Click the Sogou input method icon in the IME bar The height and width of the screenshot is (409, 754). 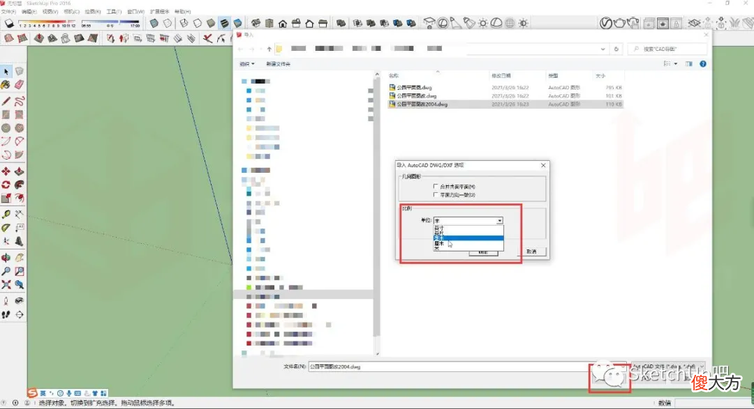pyautogui.click(x=32, y=393)
